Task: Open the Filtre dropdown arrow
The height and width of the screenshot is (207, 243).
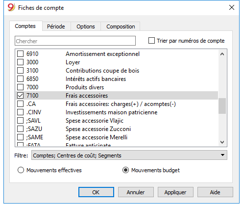Action: [222, 155]
